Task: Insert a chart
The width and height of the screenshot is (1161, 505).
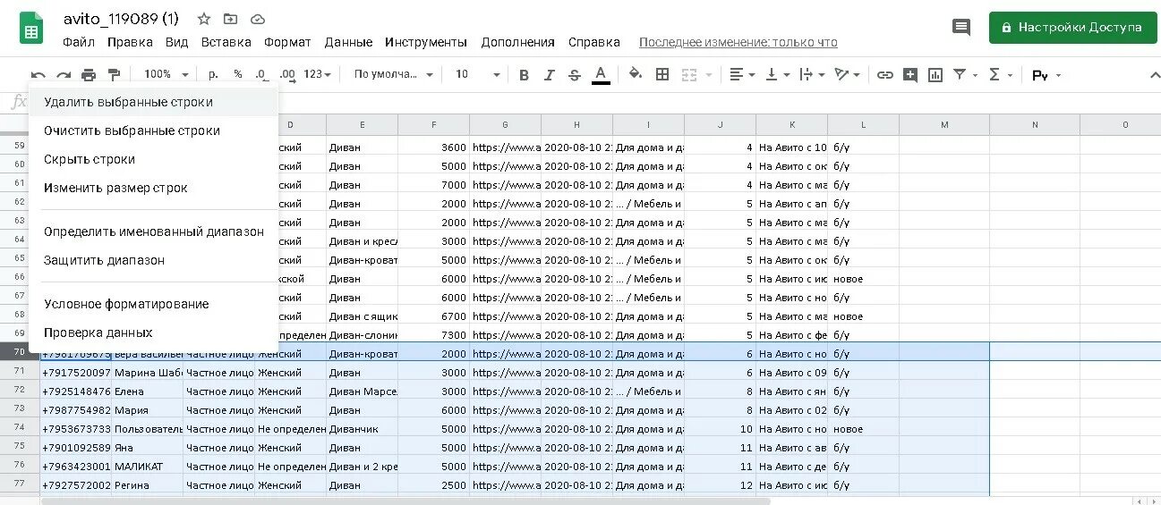Action: (935, 75)
